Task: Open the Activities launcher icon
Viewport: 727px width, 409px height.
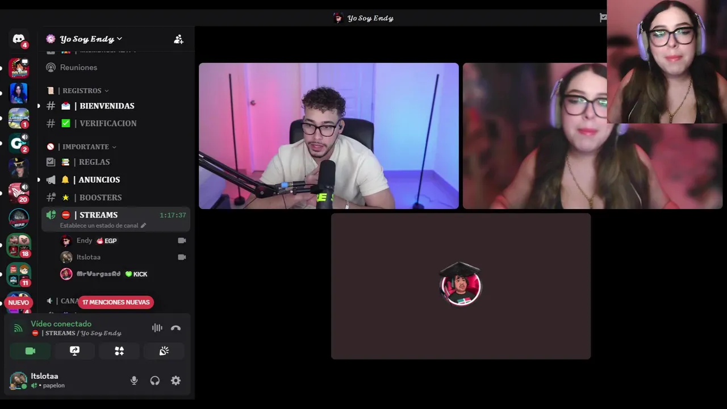Action: pyautogui.click(x=119, y=351)
